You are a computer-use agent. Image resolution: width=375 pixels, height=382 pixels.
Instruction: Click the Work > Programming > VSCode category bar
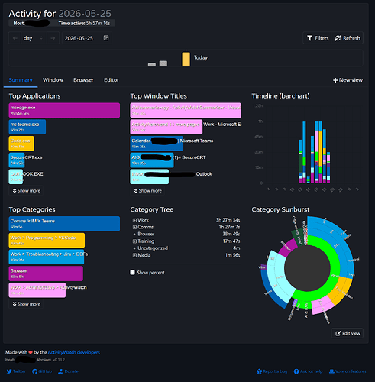tap(47, 240)
